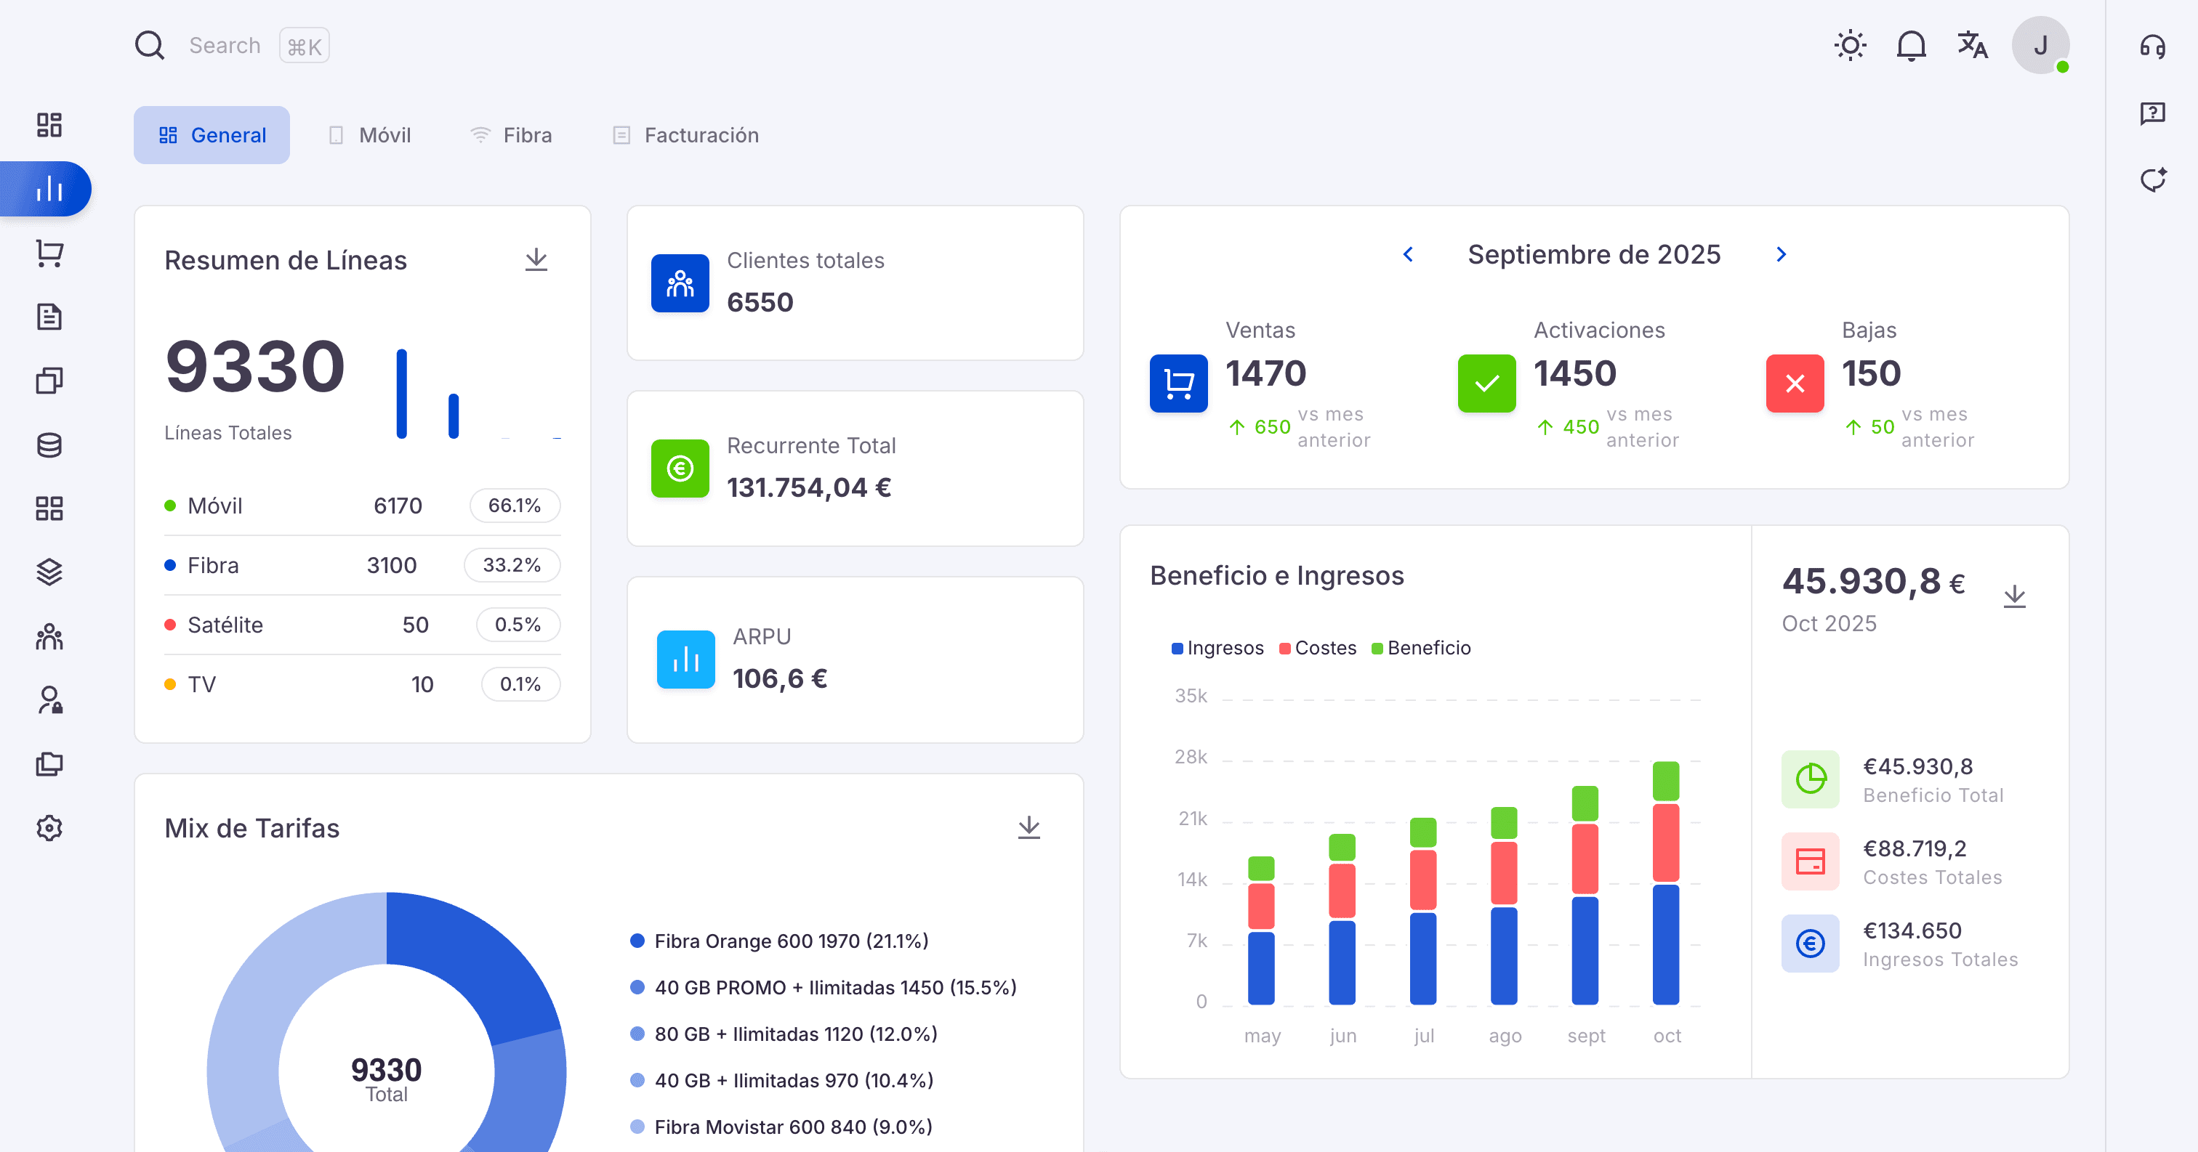The image size is (2198, 1152).
Task: Open the database sidebar icon
Action: 49,445
